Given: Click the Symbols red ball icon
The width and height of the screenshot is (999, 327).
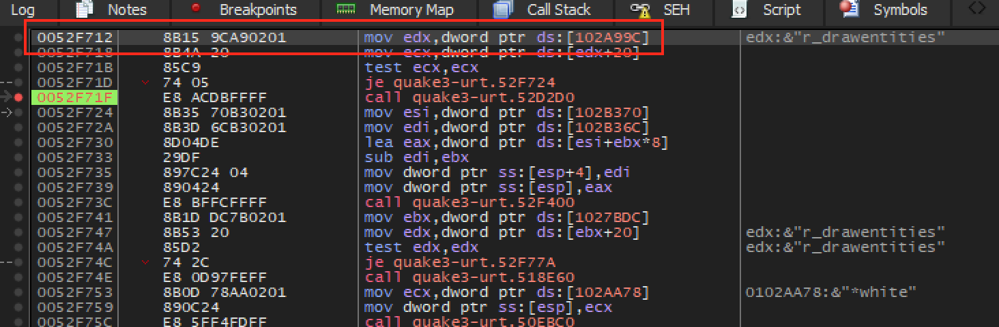Looking at the screenshot, I should coord(849,9).
